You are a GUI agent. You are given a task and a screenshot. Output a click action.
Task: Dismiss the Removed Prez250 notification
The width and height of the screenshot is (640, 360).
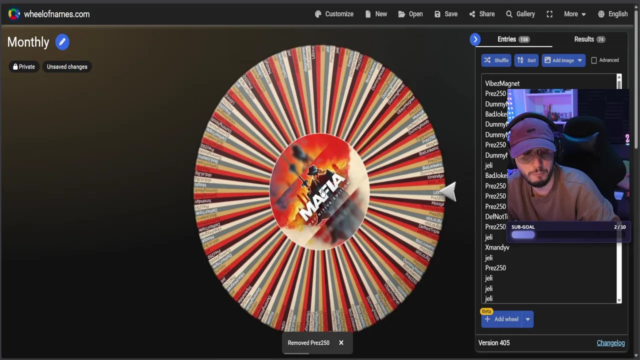pyautogui.click(x=341, y=342)
